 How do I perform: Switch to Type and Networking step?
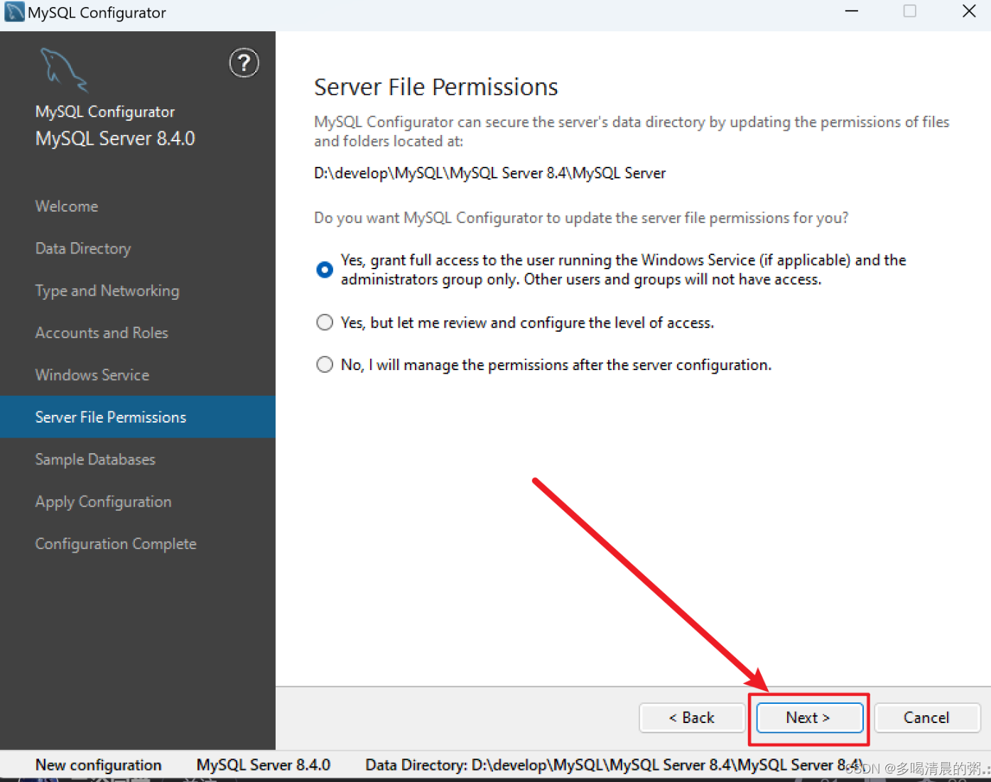pos(107,290)
